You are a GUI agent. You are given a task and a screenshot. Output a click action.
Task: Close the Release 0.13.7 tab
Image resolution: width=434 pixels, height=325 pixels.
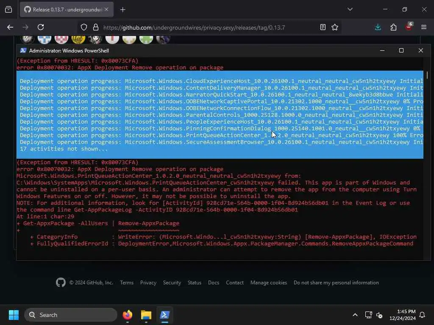click(x=106, y=9)
